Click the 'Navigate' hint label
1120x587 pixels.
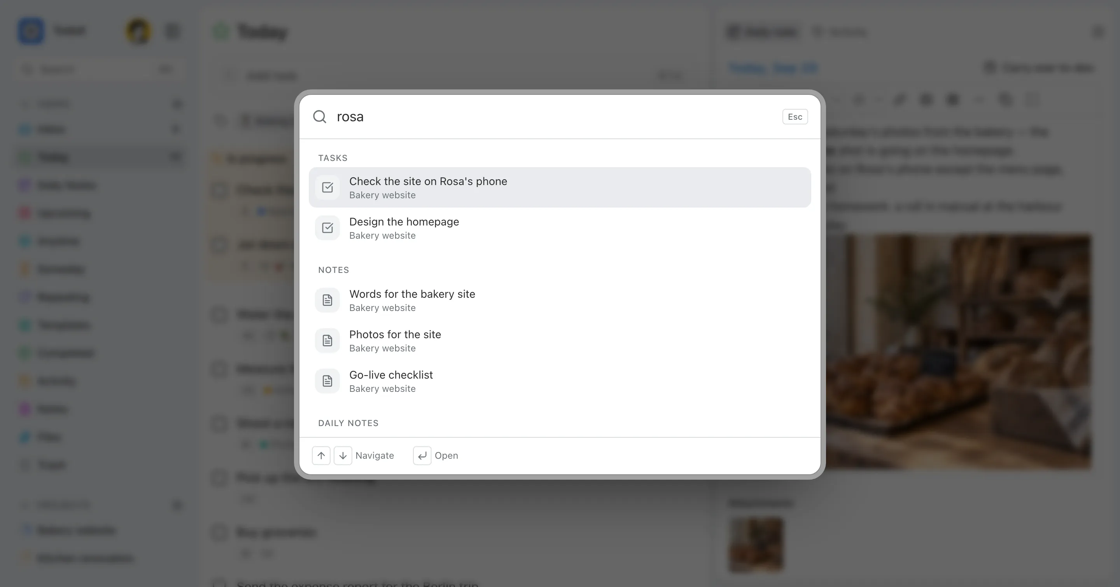coord(374,455)
